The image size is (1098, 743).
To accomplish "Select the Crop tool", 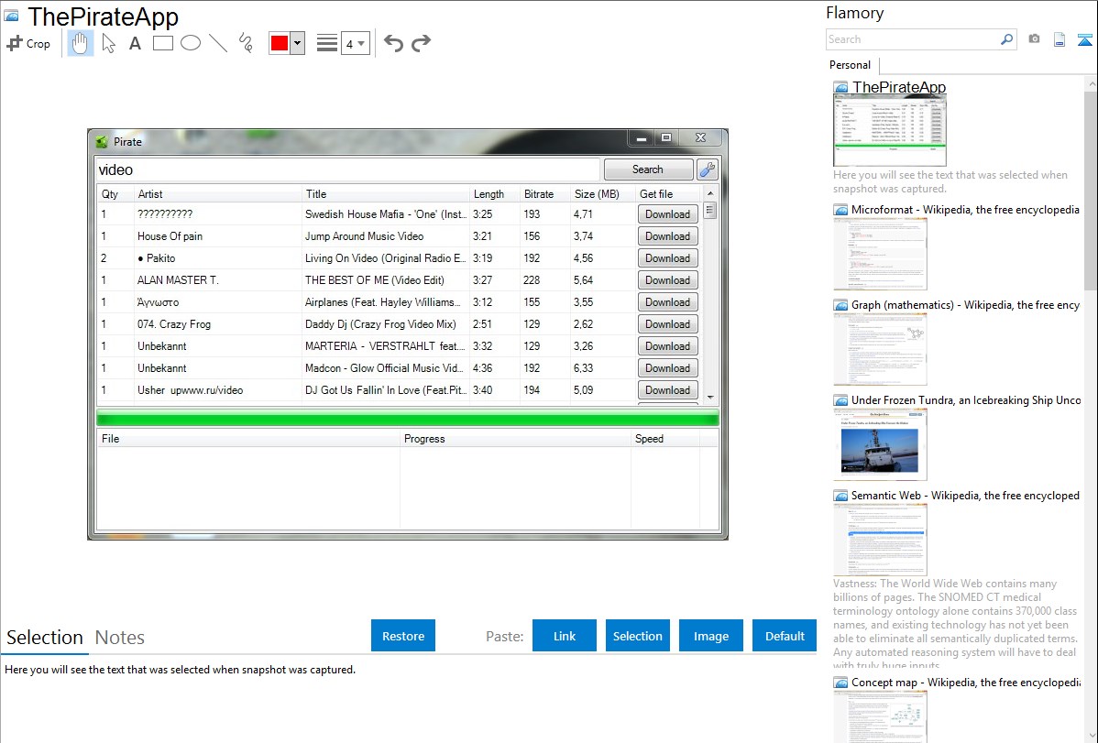I will 28,43.
